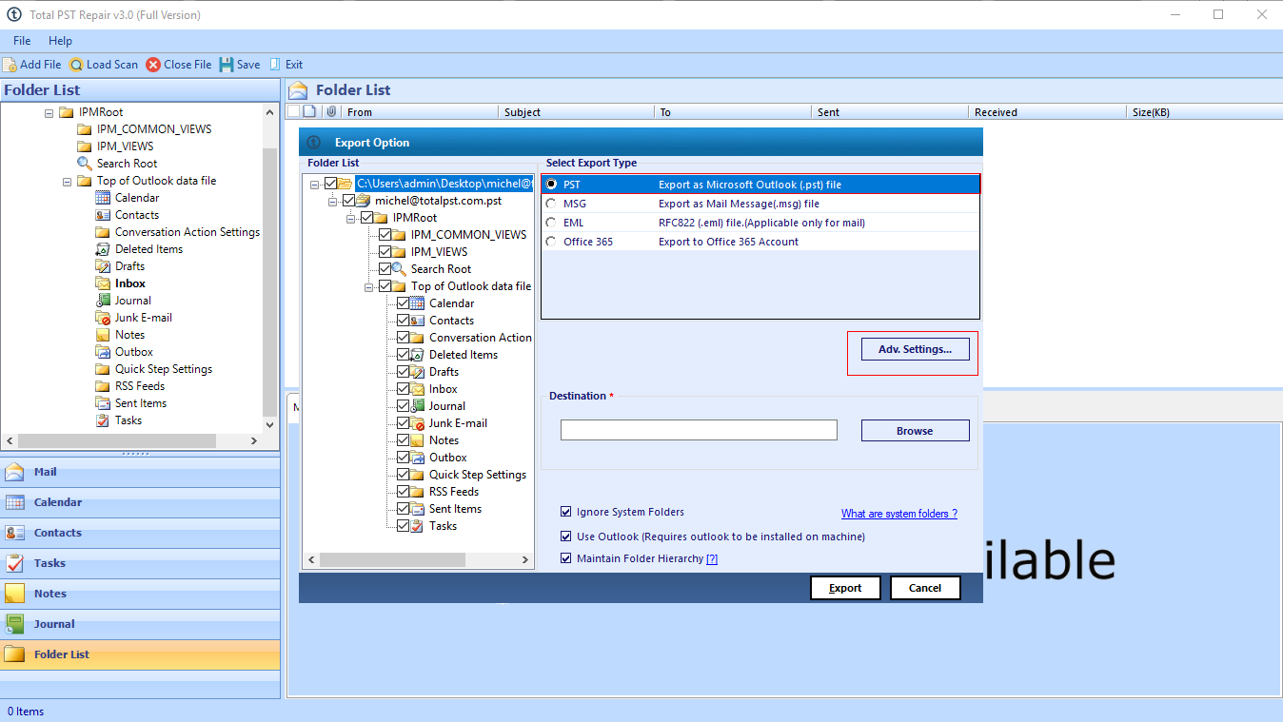The width and height of the screenshot is (1283, 722).
Task: Click the Load Scan magnifier icon
Action: pos(76,65)
